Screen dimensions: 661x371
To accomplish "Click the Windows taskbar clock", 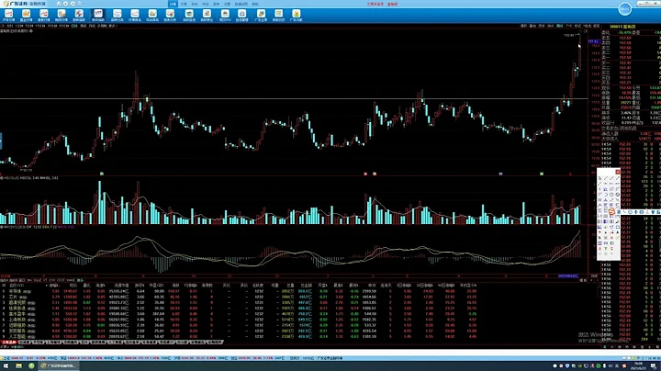I will 638,365.
